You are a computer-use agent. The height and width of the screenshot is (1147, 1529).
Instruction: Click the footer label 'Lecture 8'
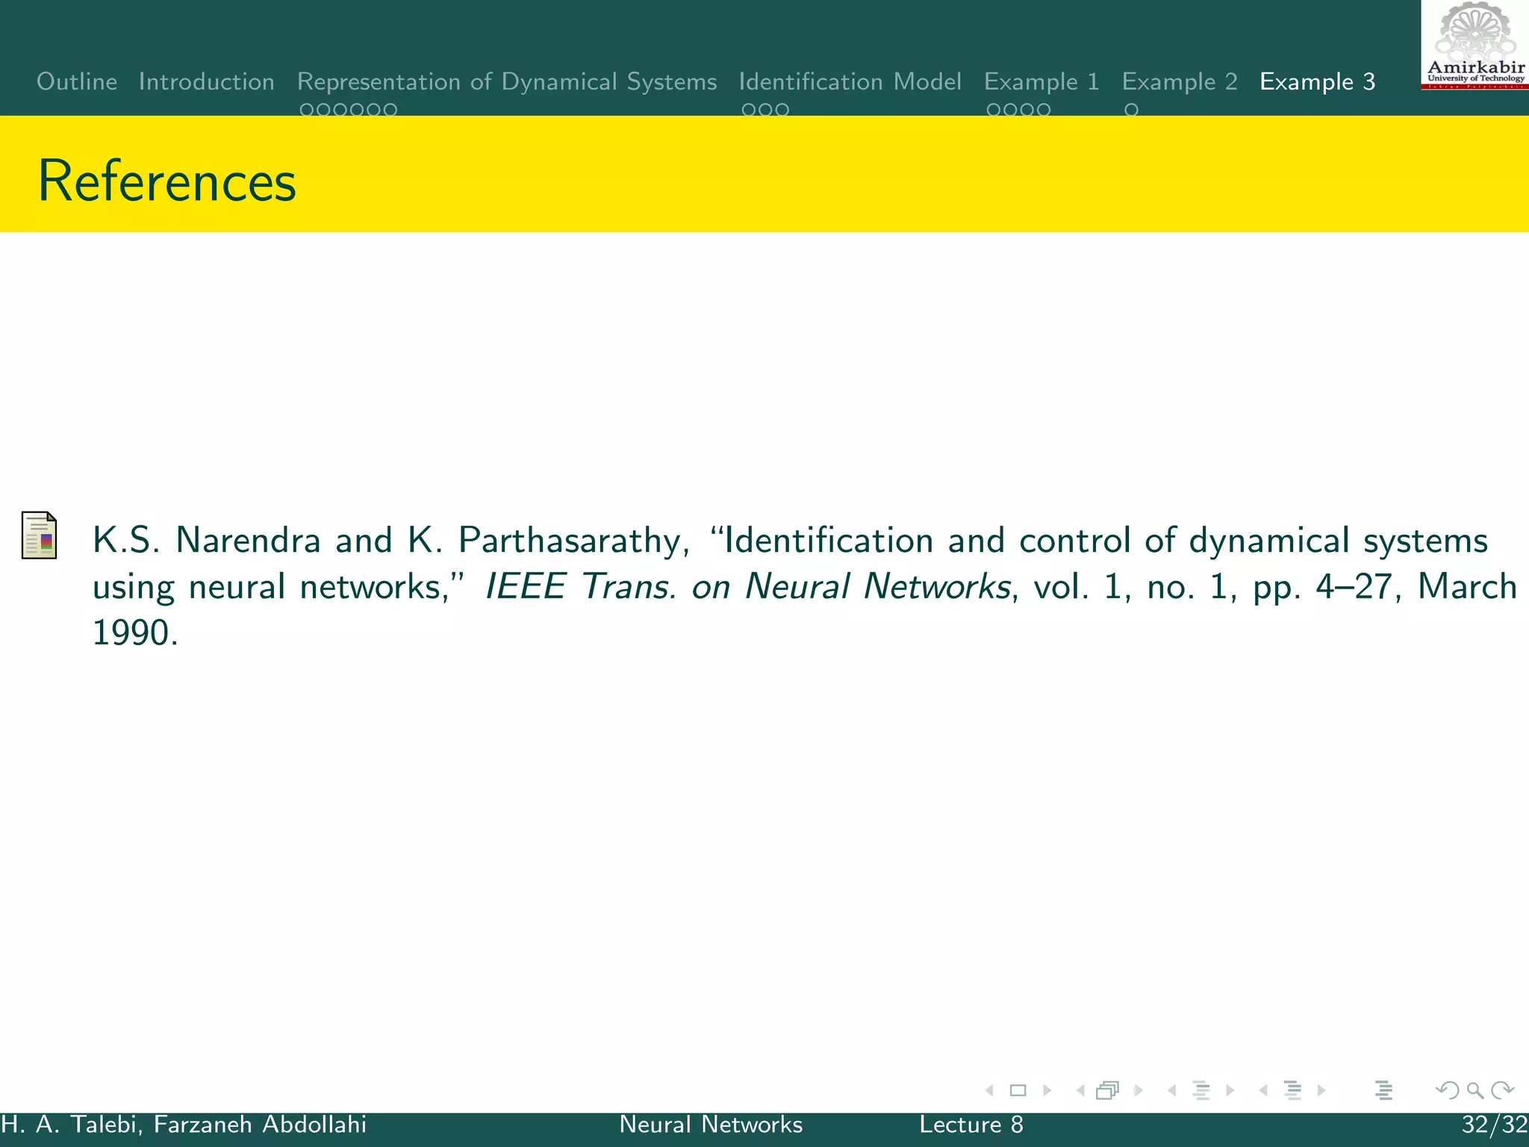coord(971,1125)
